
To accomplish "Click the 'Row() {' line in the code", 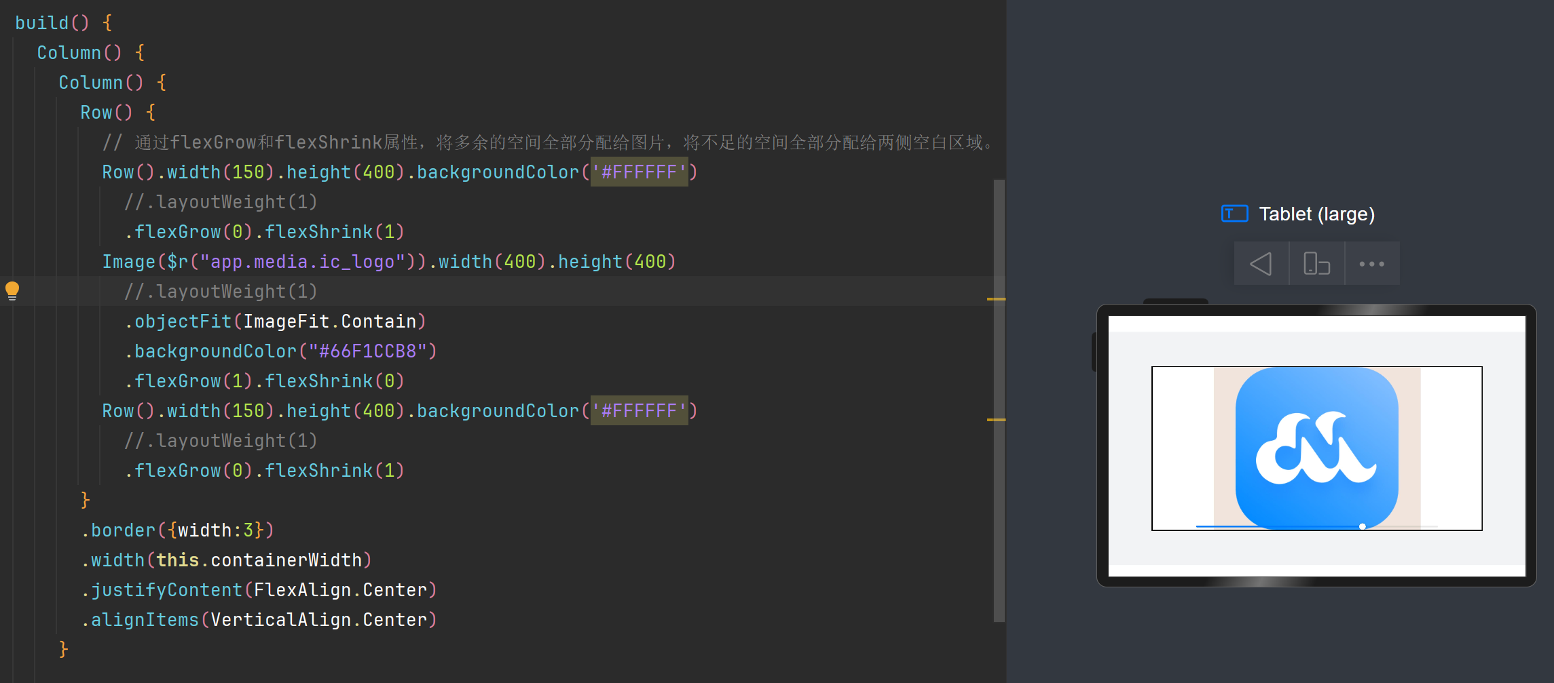I will point(118,113).
